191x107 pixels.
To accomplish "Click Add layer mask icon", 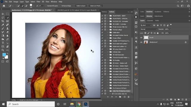I will click(171, 100).
